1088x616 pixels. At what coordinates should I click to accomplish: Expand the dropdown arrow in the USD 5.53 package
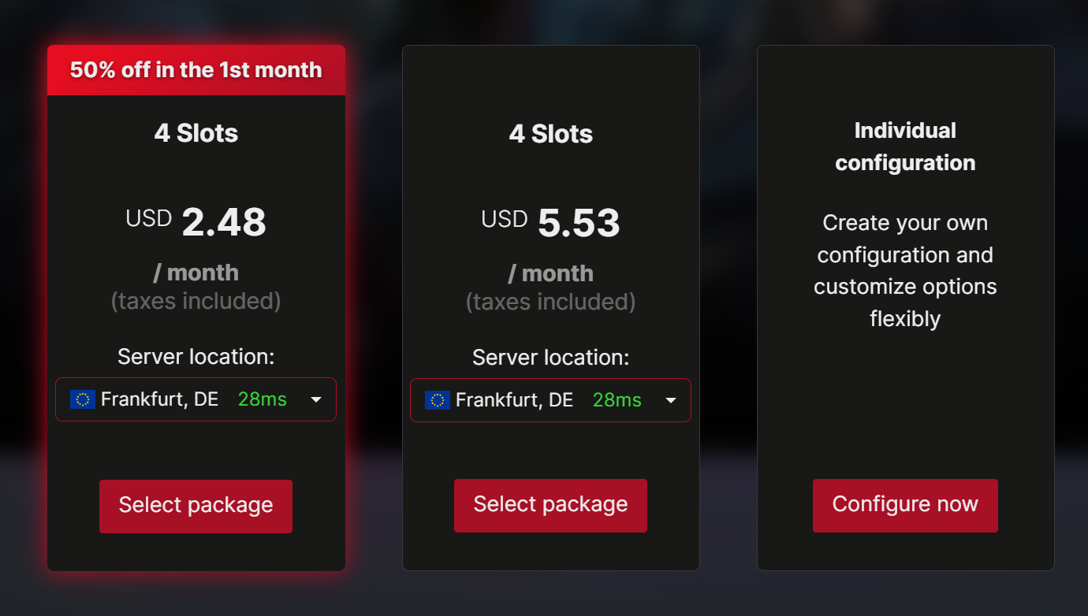(x=671, y=400)
